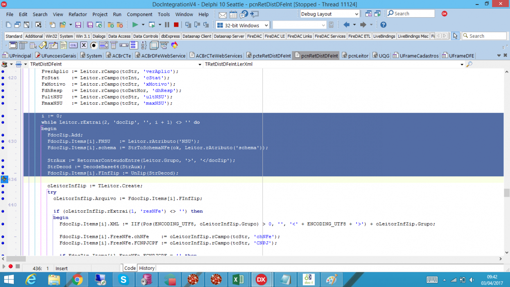Toggle the breakpoint on the 'i := 0;' line

pos(3,116)
